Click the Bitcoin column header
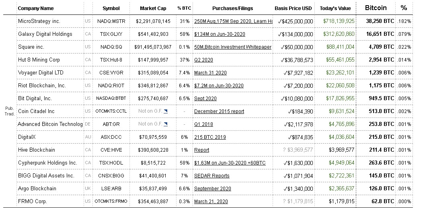Image resolution: width=427 pixels, height=208 pixels. click(x=376, y=8)
